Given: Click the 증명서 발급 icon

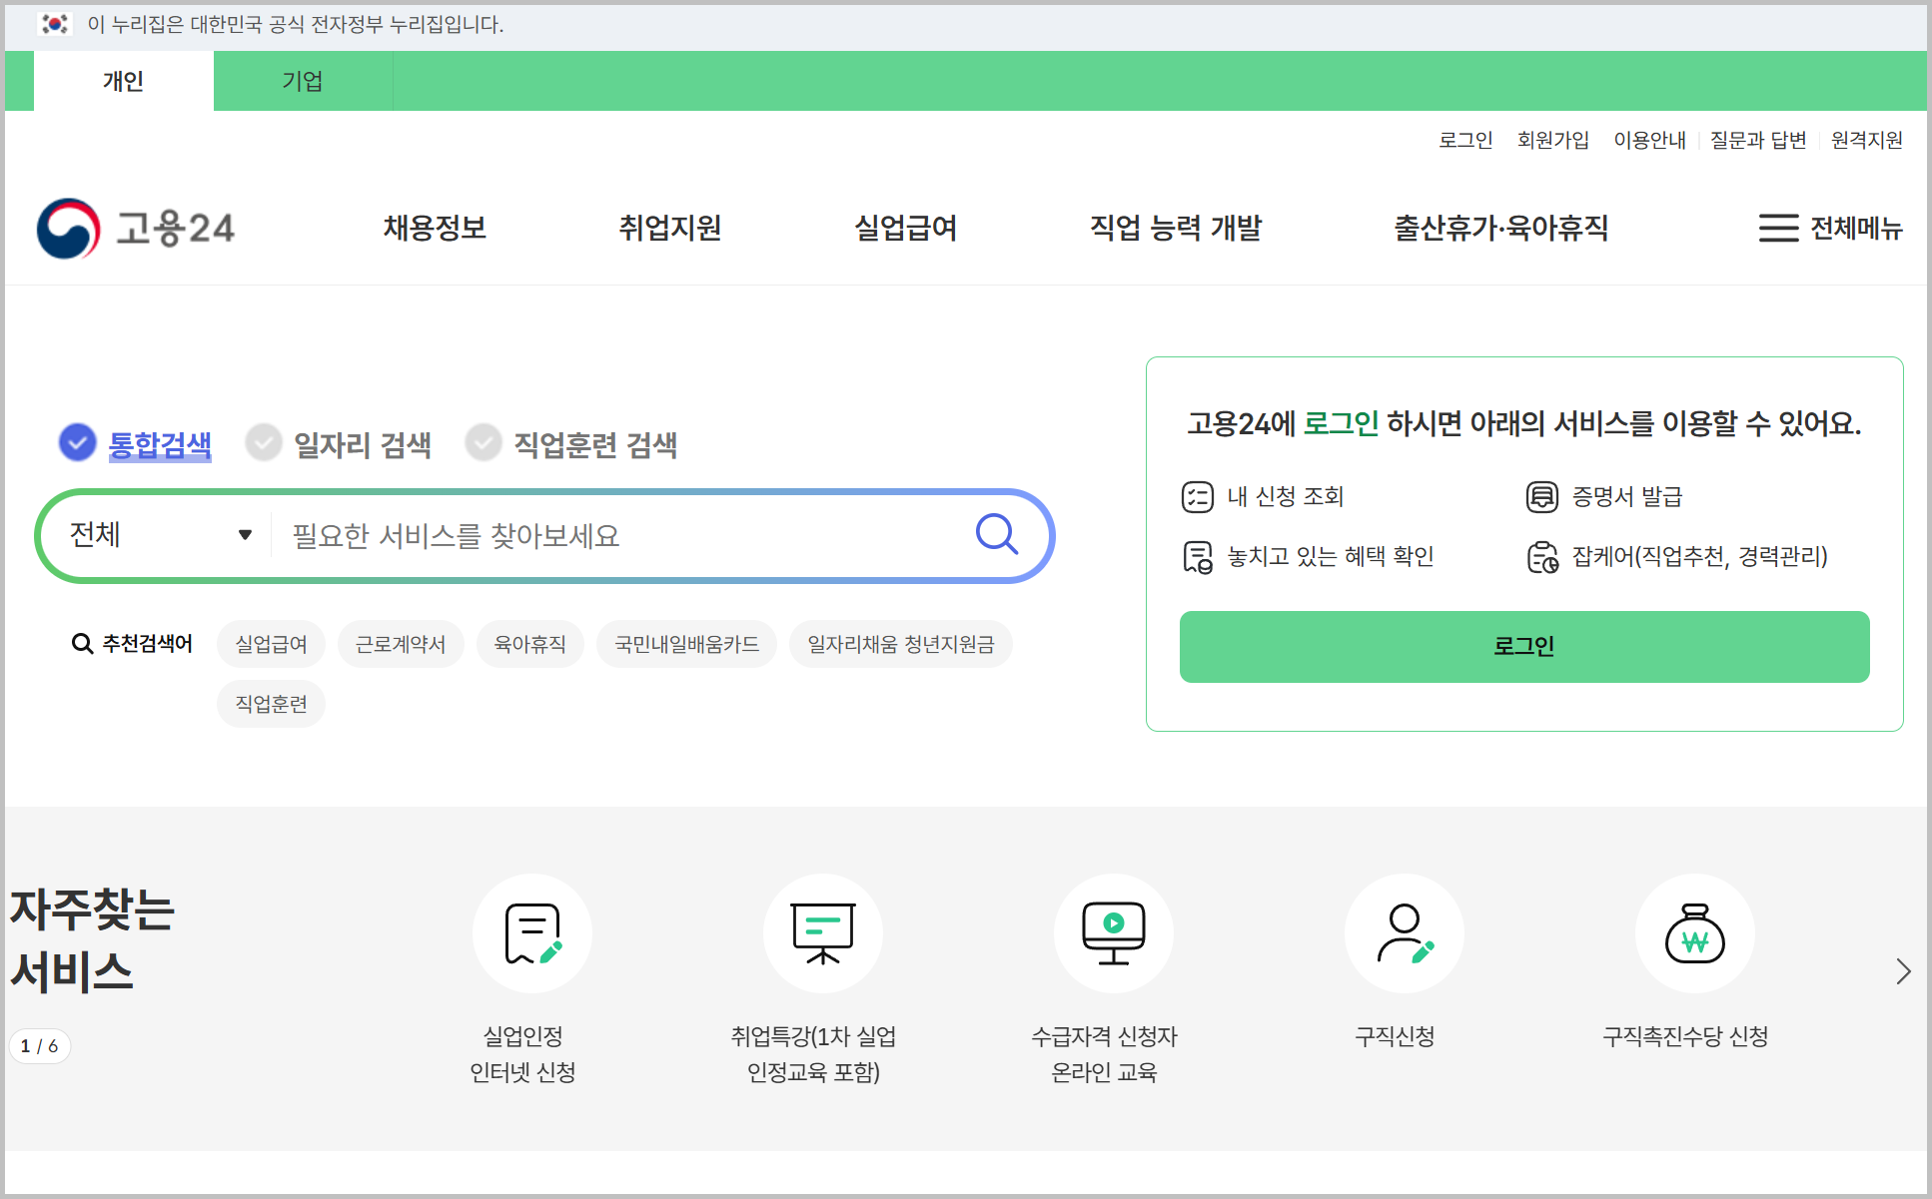Looking at the screenshot, I should coord(1541,496).
